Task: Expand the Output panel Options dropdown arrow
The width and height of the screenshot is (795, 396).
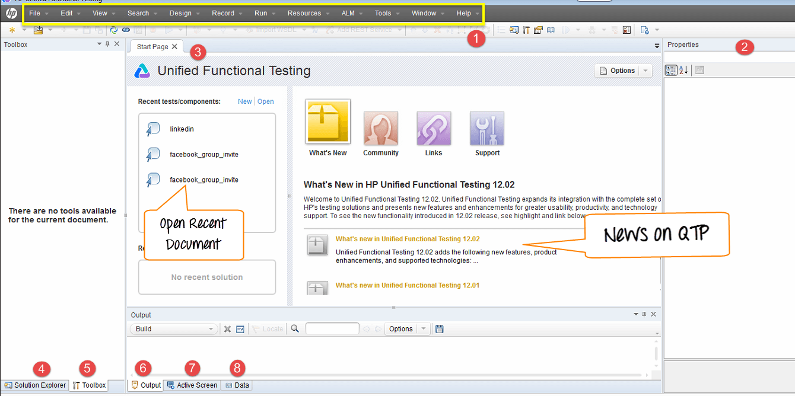Action: [x=424, y=329]
